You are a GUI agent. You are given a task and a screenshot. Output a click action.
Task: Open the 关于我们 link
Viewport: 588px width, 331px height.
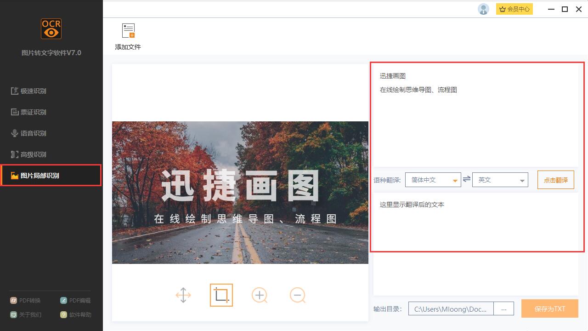click(26, 315)
